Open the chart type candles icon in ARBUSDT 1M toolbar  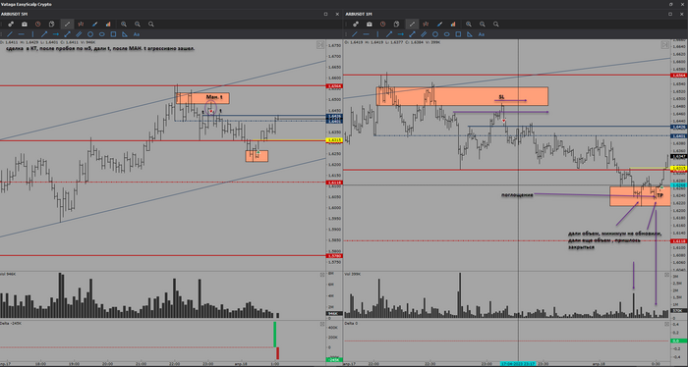coord(426,25)
